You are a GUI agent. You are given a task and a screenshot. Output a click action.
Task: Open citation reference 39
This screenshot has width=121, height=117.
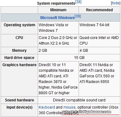[x=78, y=16]
